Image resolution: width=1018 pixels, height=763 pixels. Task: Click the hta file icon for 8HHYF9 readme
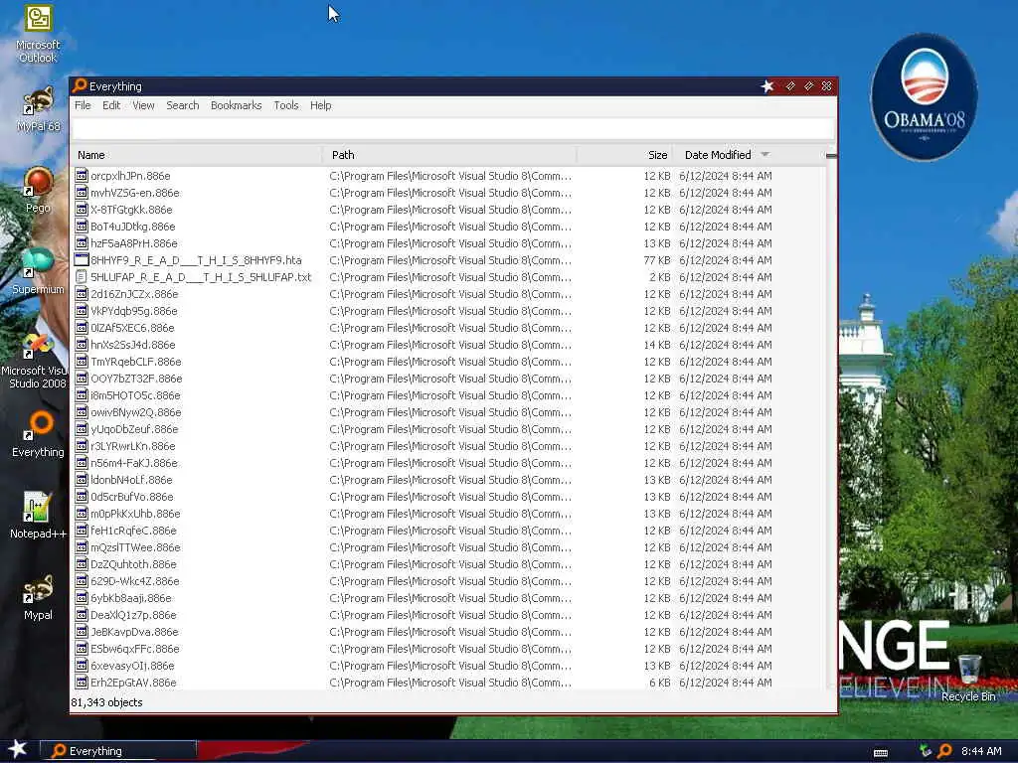tap(82, 259)
